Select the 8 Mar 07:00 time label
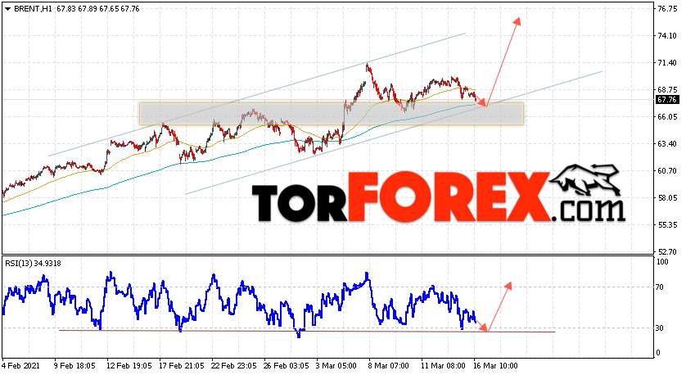The width and height of the screenshot is (686, 375). (389, 366)
